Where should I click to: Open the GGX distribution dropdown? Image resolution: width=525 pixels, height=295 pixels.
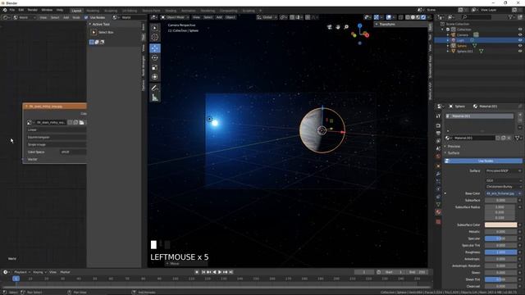[504, 180]
